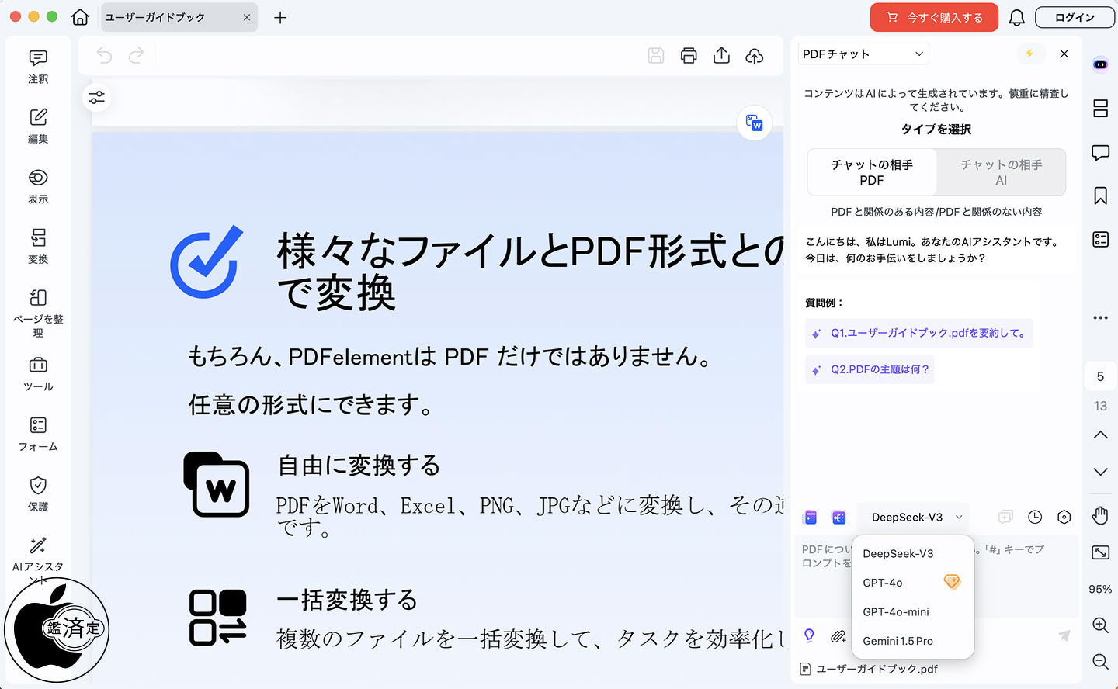The height and width of the screenshot is (689, 1118).
Task: Open the DeepSeek-V3 model selector
Action: 914,518
